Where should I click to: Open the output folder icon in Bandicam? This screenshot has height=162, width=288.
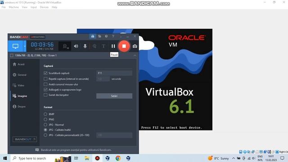(99, 36)
